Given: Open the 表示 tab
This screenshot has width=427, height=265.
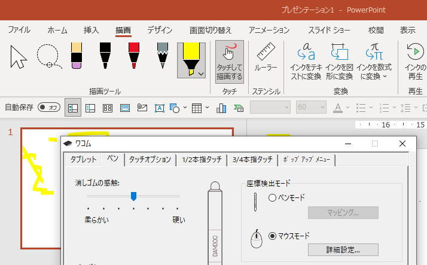Looking at the screenshot, I should pos(408,30).
